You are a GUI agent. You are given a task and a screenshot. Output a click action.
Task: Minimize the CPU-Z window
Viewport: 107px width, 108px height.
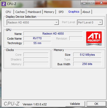click(84, 3)
